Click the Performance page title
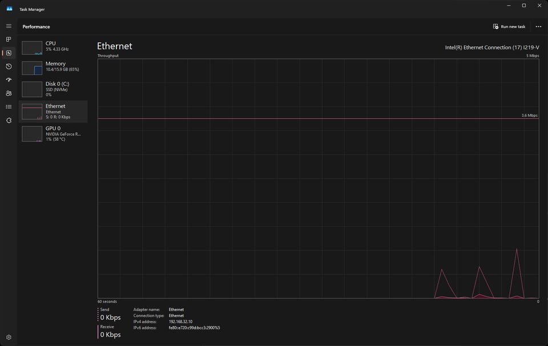The image size is (548, 346). pyautogui.click(x=37, y=27)
